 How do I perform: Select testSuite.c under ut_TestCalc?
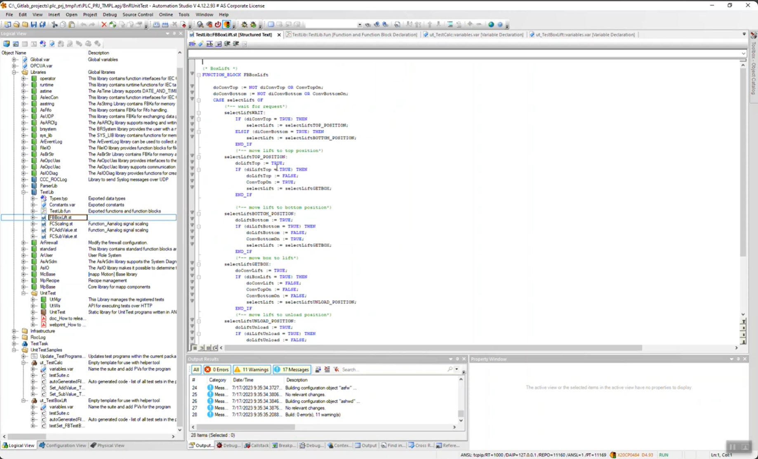coord(59,375)
